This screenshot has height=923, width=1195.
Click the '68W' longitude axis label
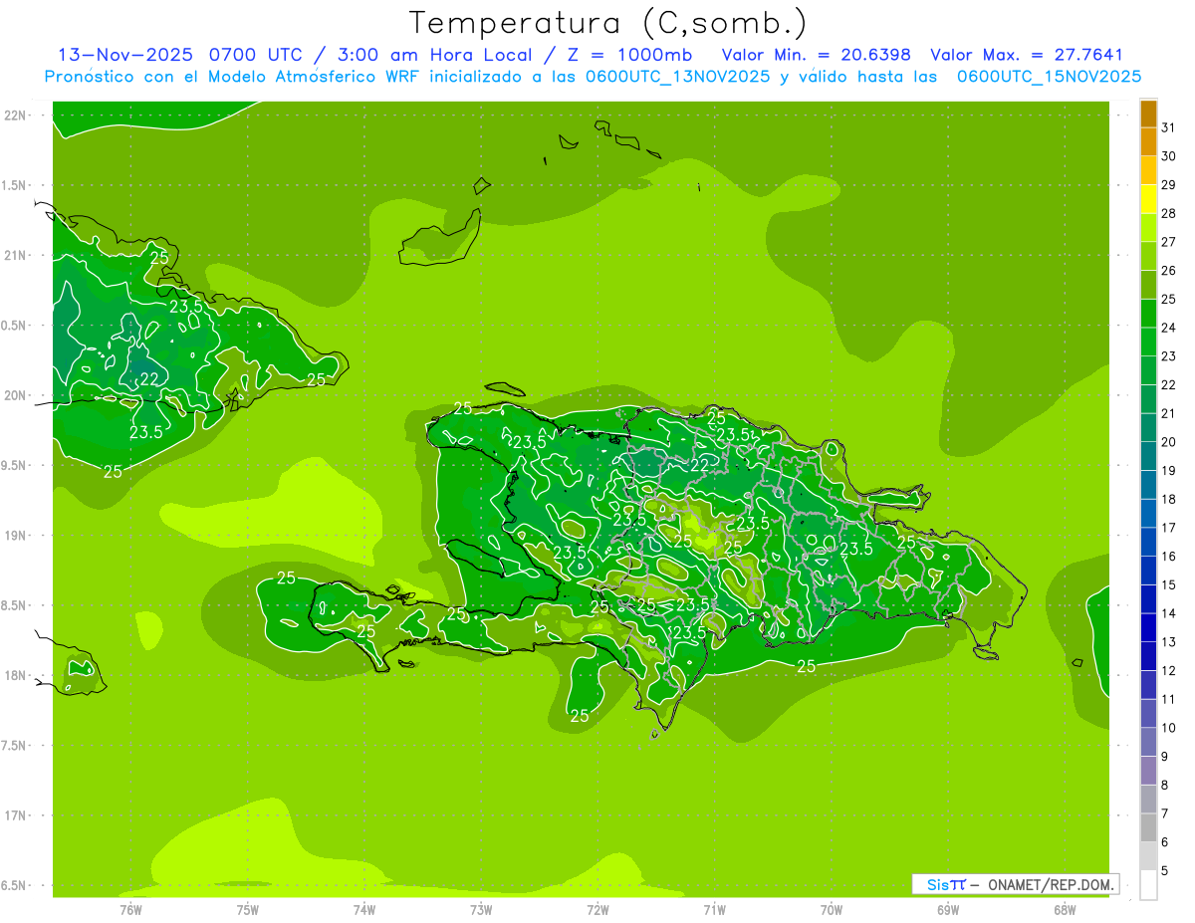(1065, 910)
